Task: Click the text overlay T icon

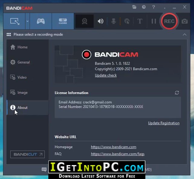Action: [x=140, y=21]
